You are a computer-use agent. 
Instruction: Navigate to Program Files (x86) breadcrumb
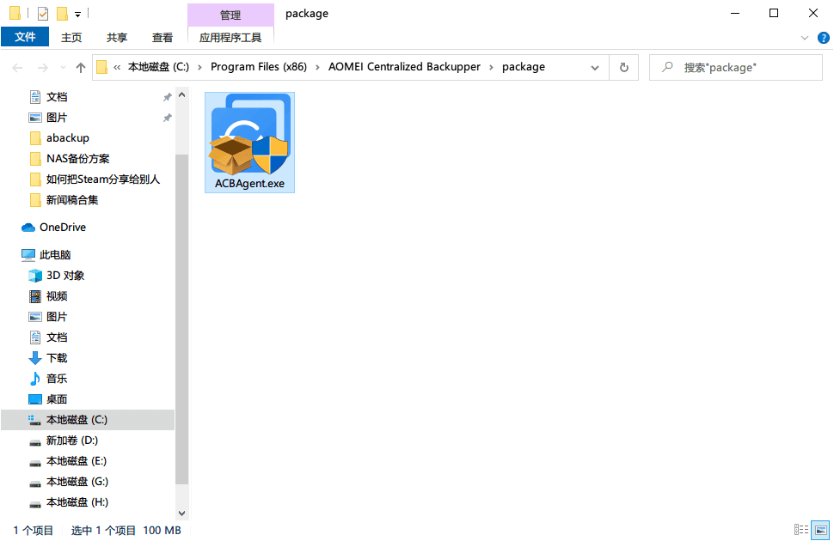click(259, 67)
